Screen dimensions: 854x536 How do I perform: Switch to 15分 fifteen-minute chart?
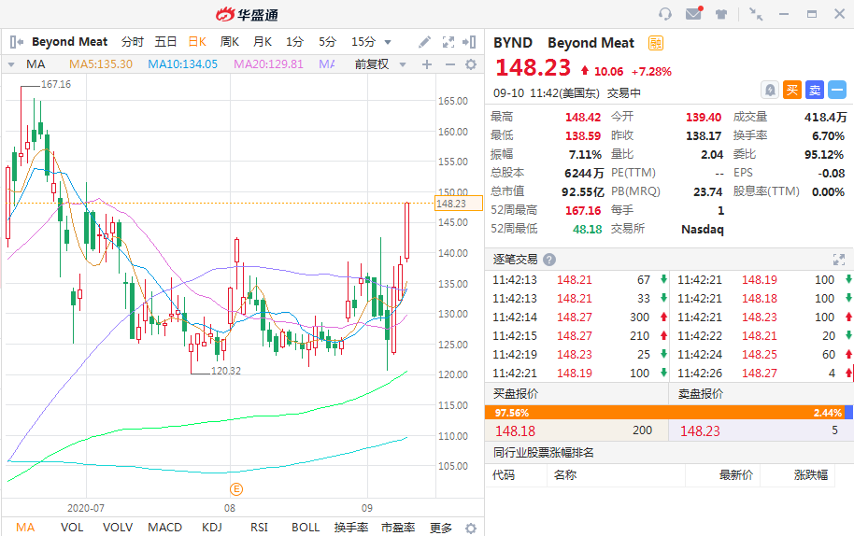click(x=363, y=42)
